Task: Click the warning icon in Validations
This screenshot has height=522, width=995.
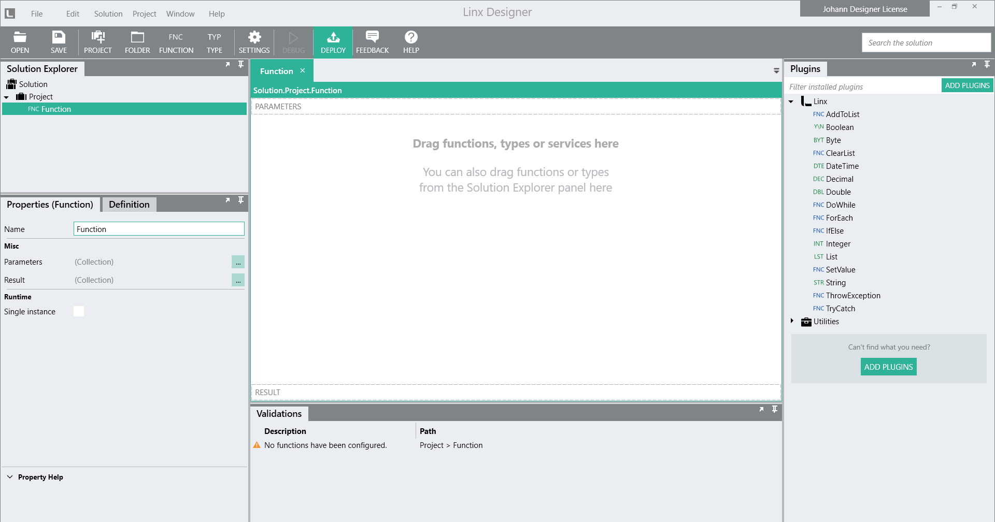Action: 257,445
